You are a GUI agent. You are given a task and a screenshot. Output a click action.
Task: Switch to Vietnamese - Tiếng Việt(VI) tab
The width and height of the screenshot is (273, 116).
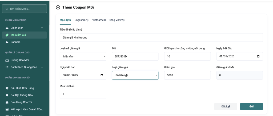(x=108, y=20)
